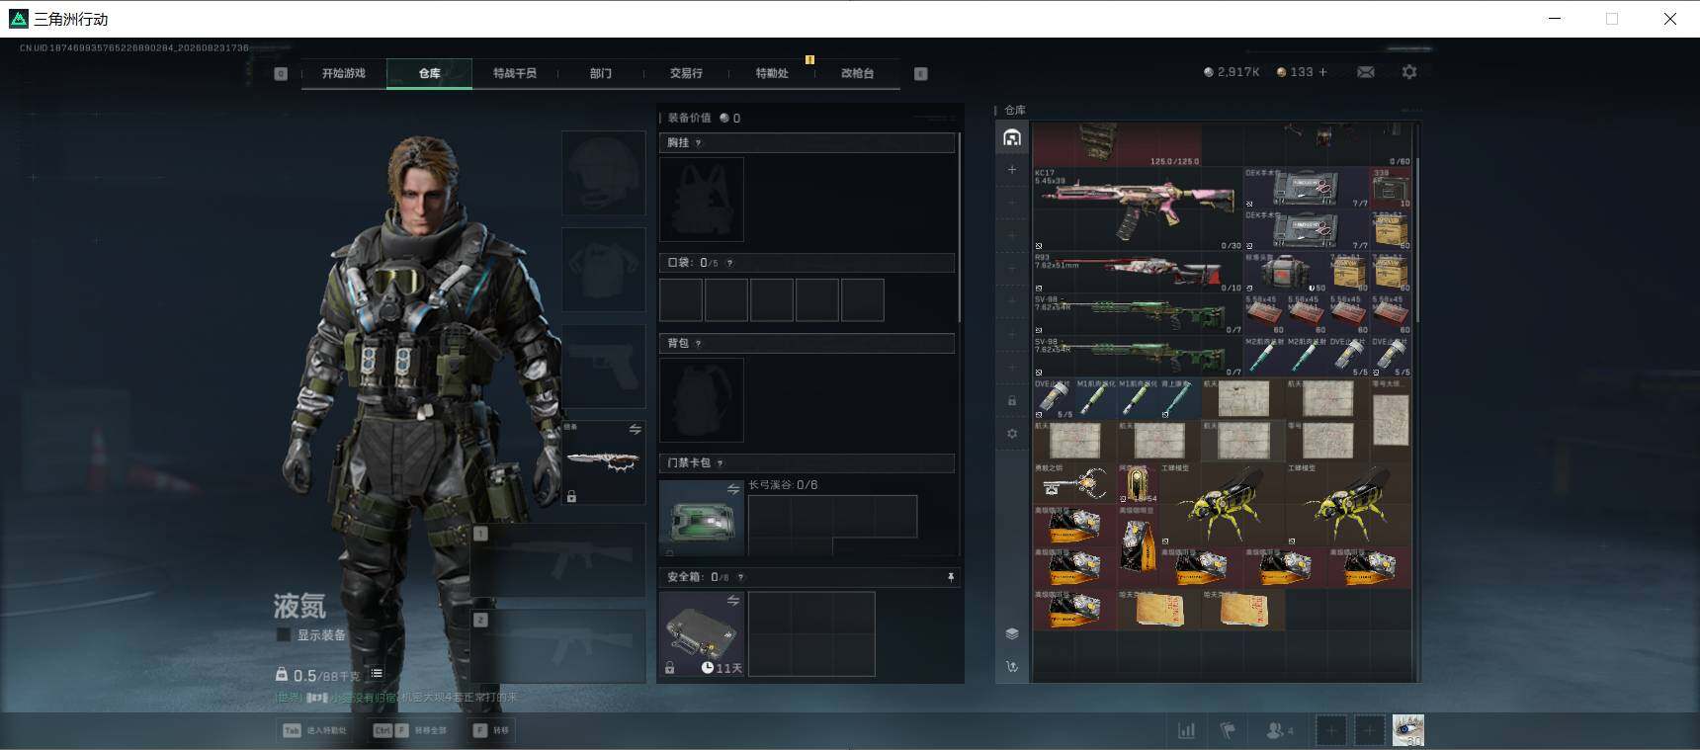Open the player avatar thumbnail
1700x750 pixels.
pyautogui.click(x=1408, y=730)
